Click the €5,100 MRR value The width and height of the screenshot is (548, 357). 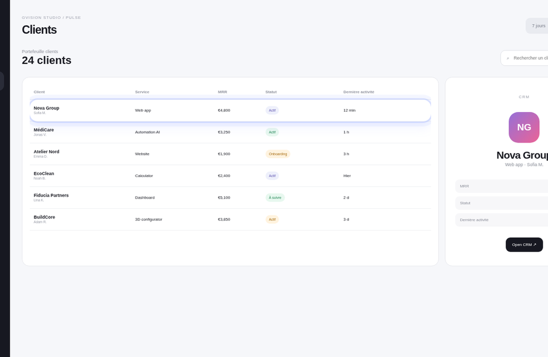pyautogui.click(x=224, y=197)
